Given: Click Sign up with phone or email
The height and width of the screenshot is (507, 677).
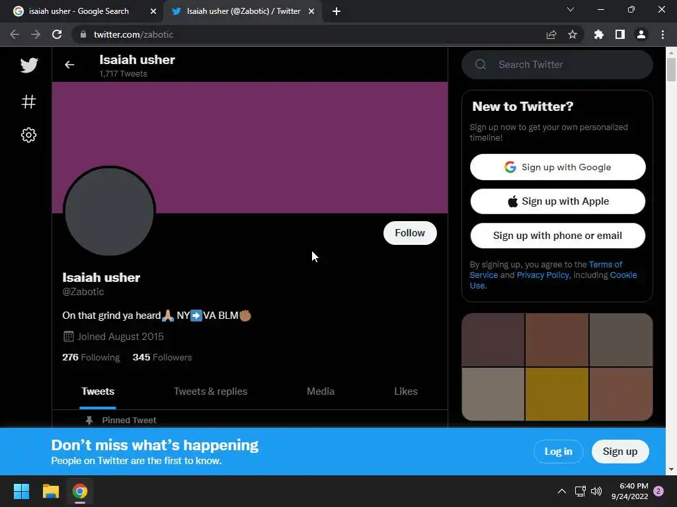Looking at the screenshot, I should pos(558,236).
